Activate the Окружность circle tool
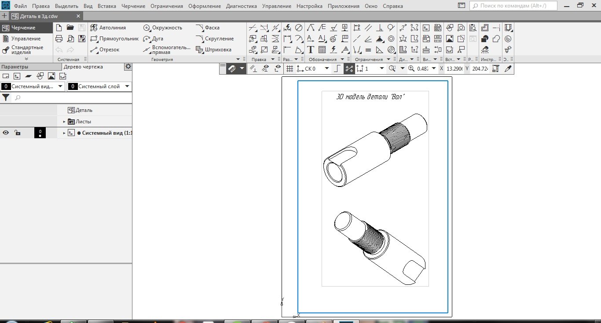Screen dimensions: 601x323 (163, 28)
